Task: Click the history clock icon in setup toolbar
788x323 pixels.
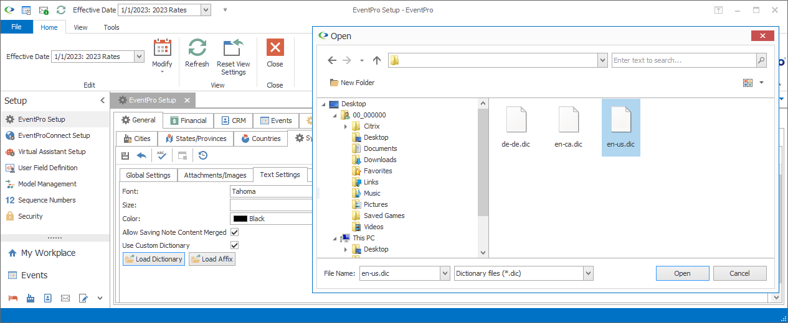Action: point(203,155)
